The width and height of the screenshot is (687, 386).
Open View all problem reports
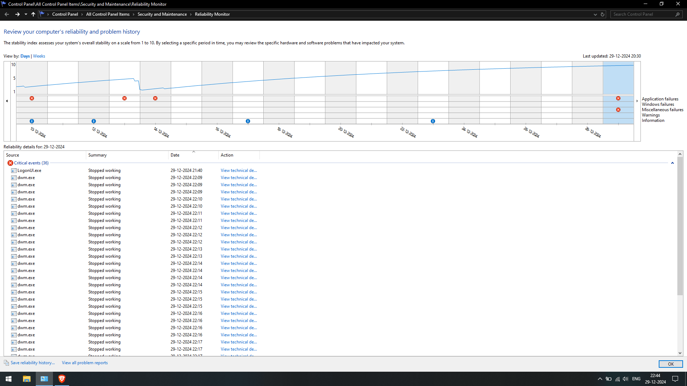pyautogui.click(x=85, y=363)
